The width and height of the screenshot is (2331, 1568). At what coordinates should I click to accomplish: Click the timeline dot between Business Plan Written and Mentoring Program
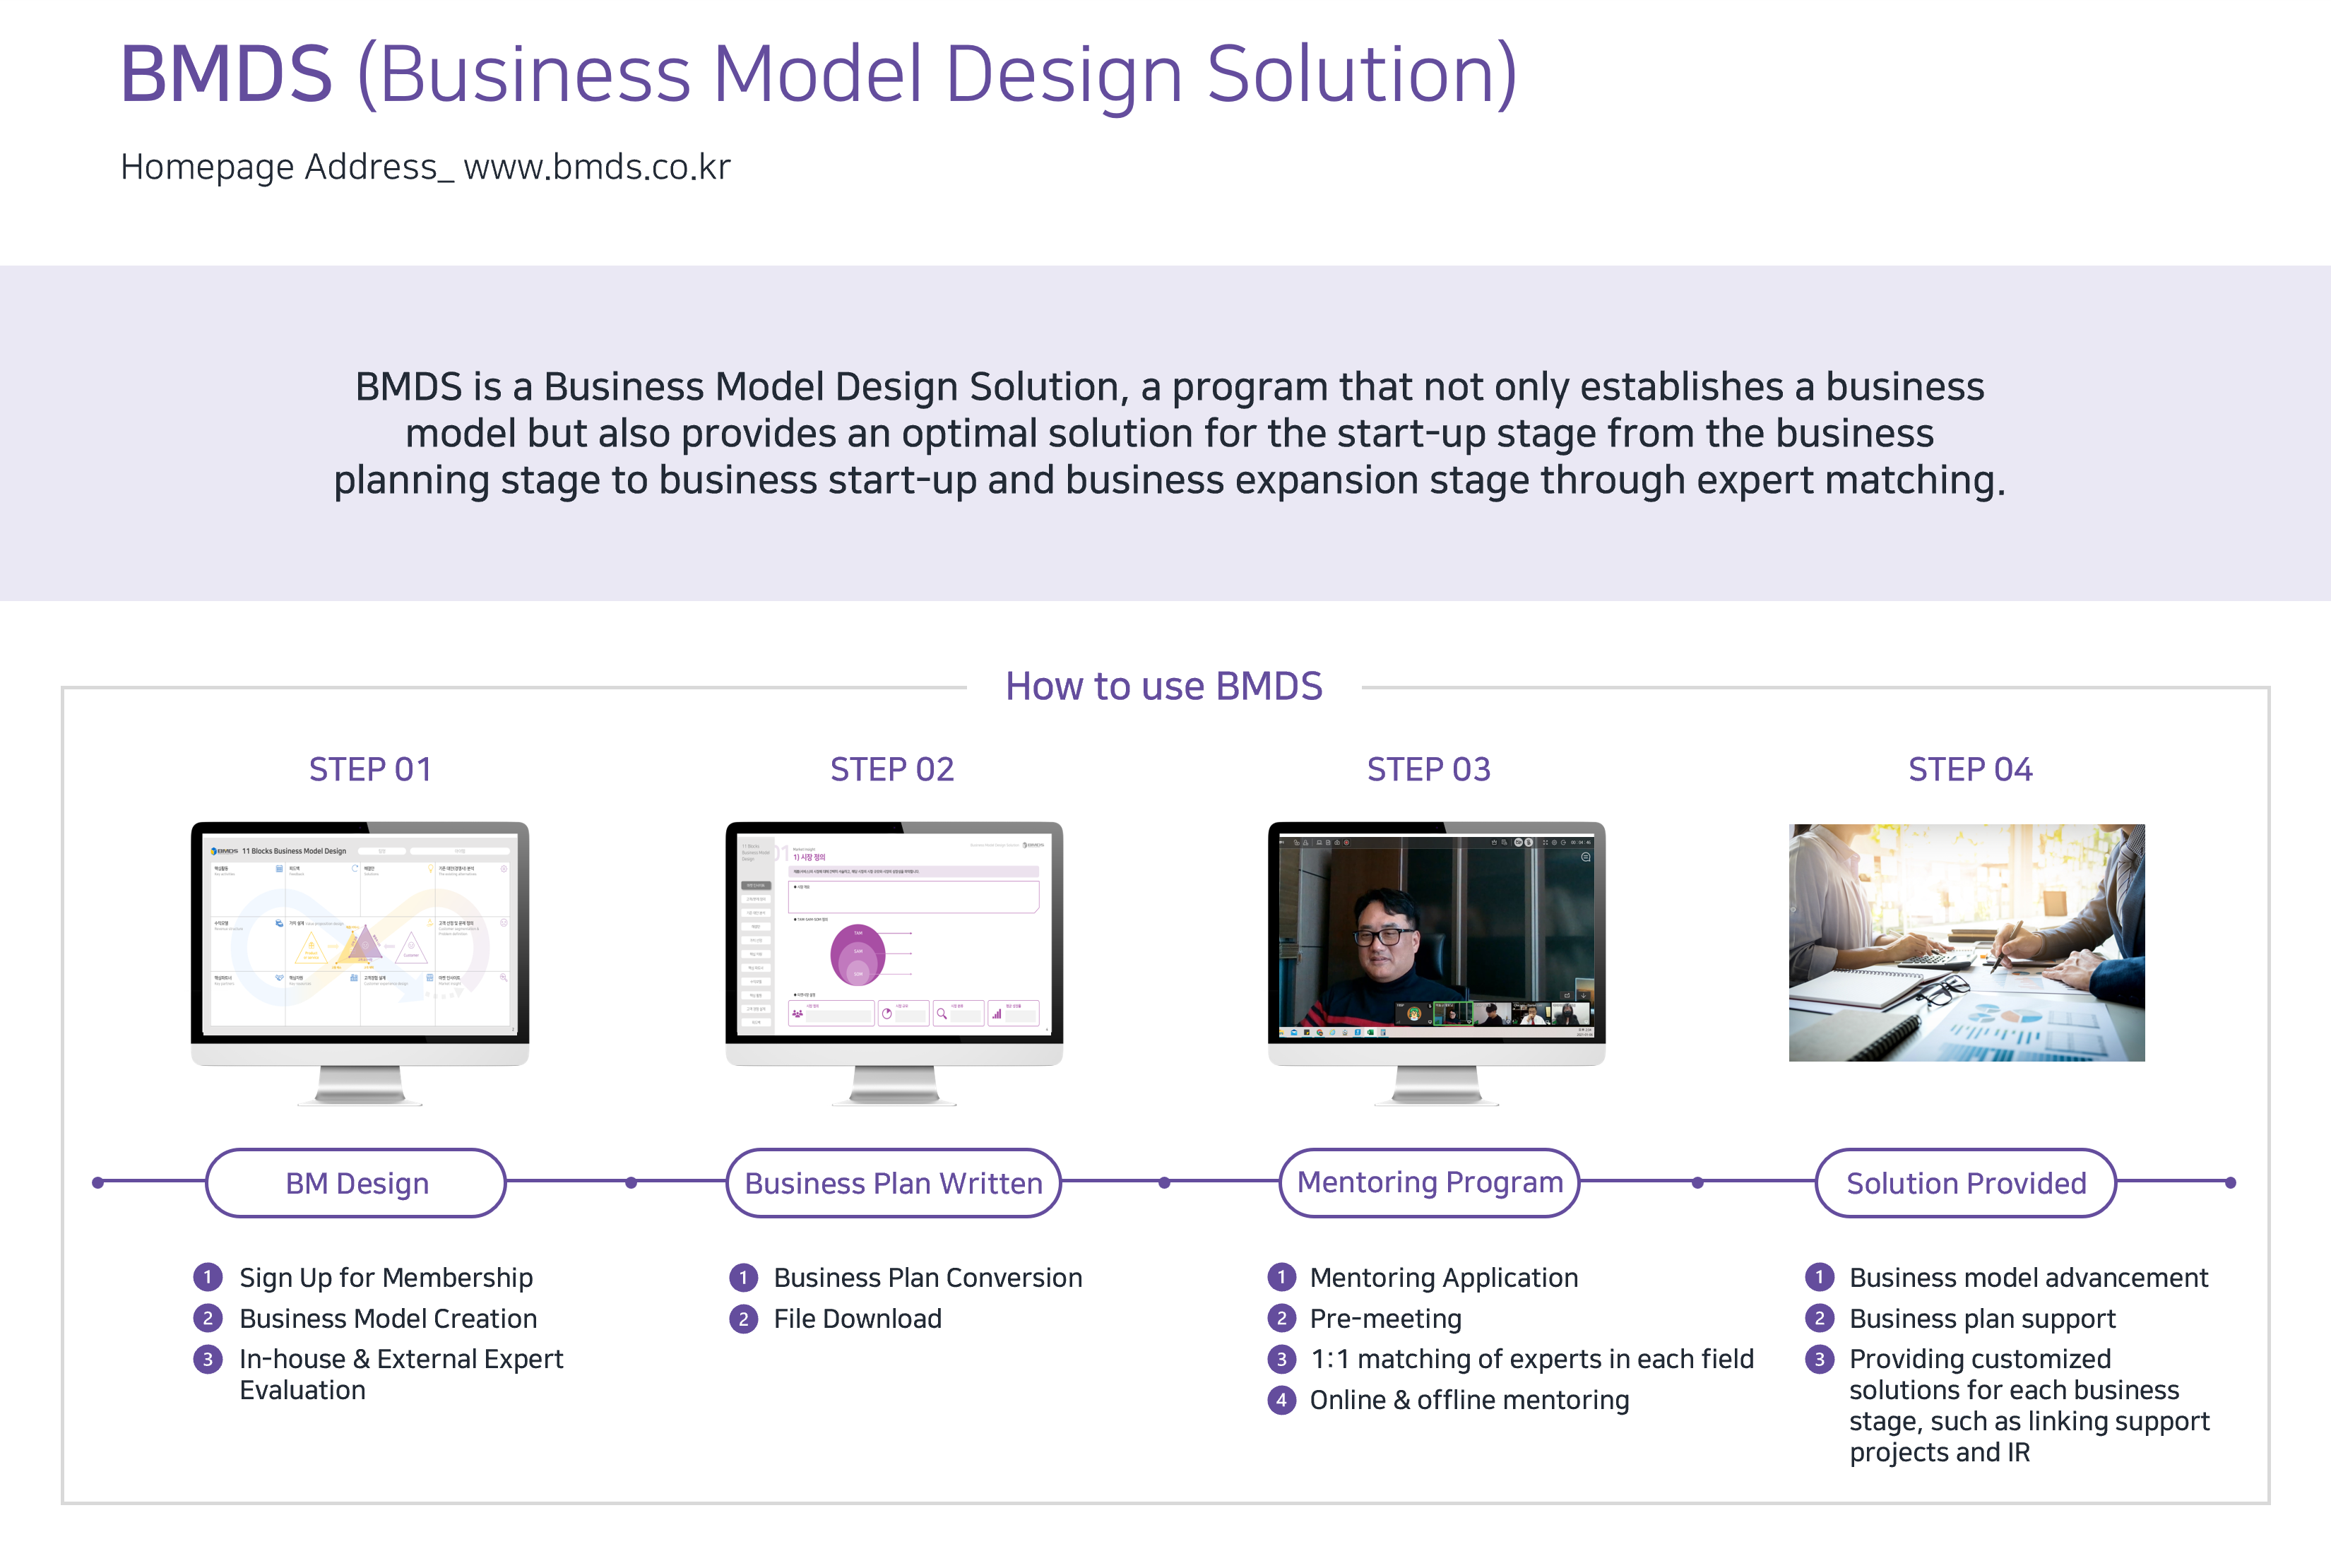pos(1164,1183)
